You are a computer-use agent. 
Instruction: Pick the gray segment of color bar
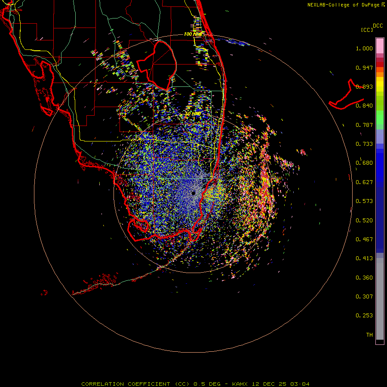point(380,299)
